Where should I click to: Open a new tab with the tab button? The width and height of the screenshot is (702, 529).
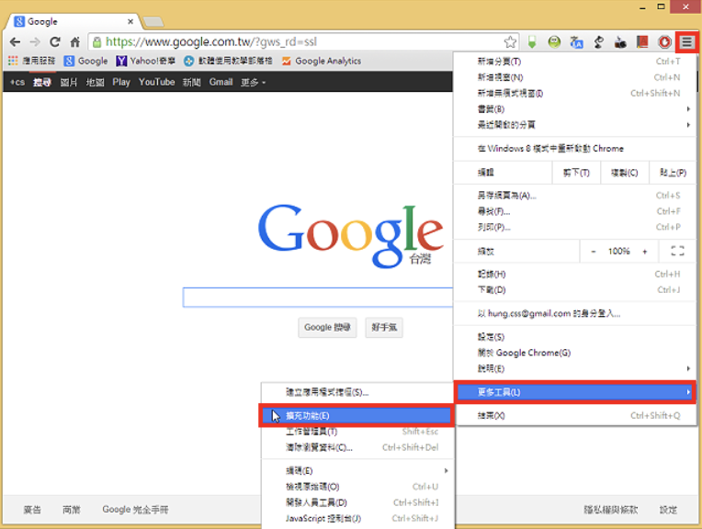pyautogui.click(x=153, y=21)
